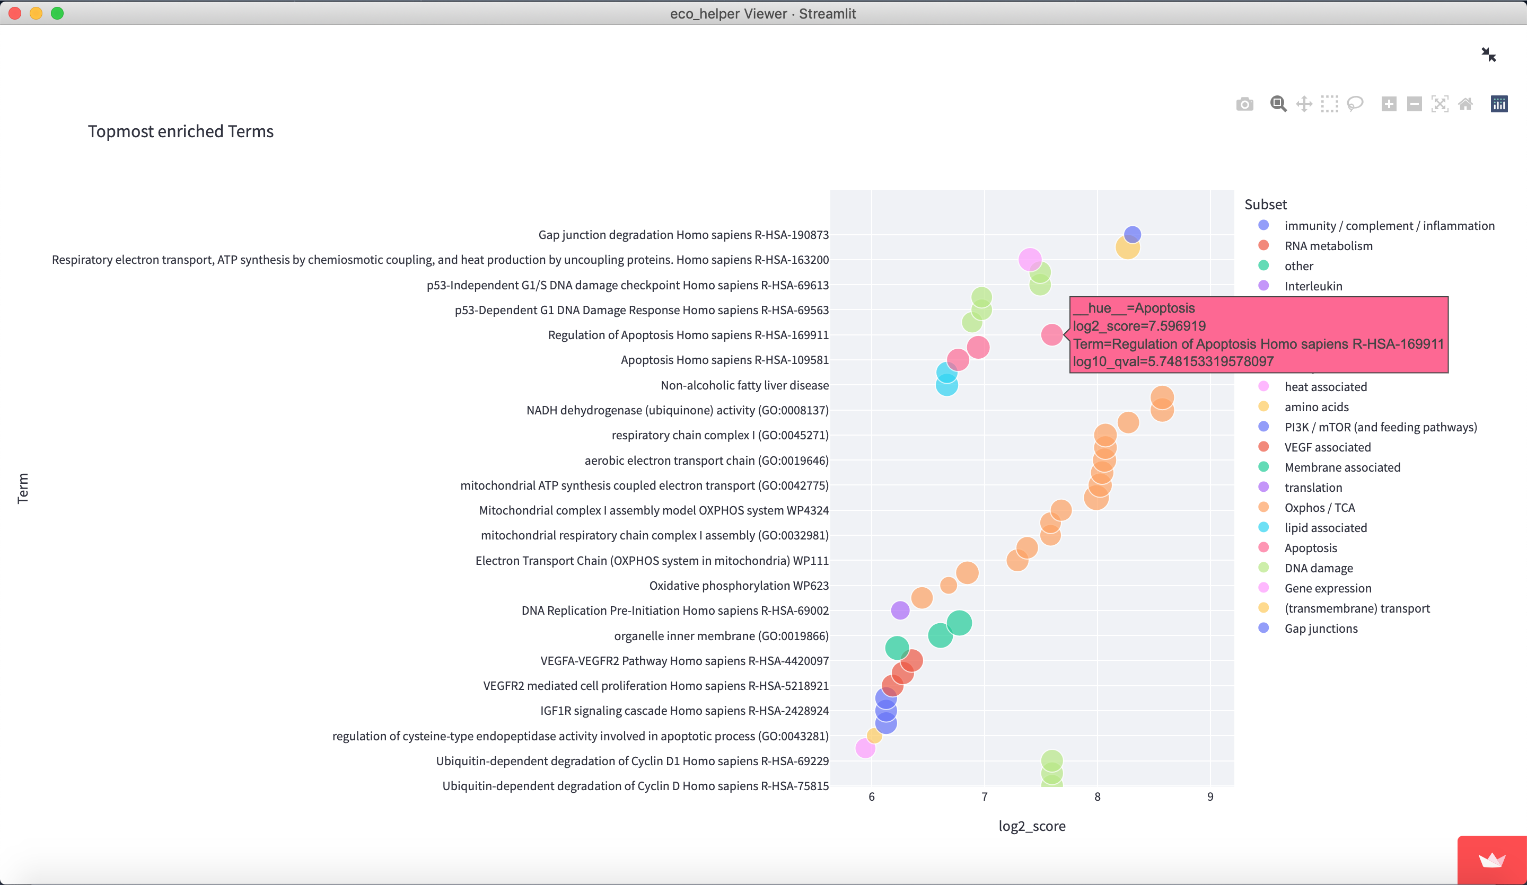This screenshot has height=885, width=1527.
Task: Click the Zoom out minus button
Action: [1414, 104]
